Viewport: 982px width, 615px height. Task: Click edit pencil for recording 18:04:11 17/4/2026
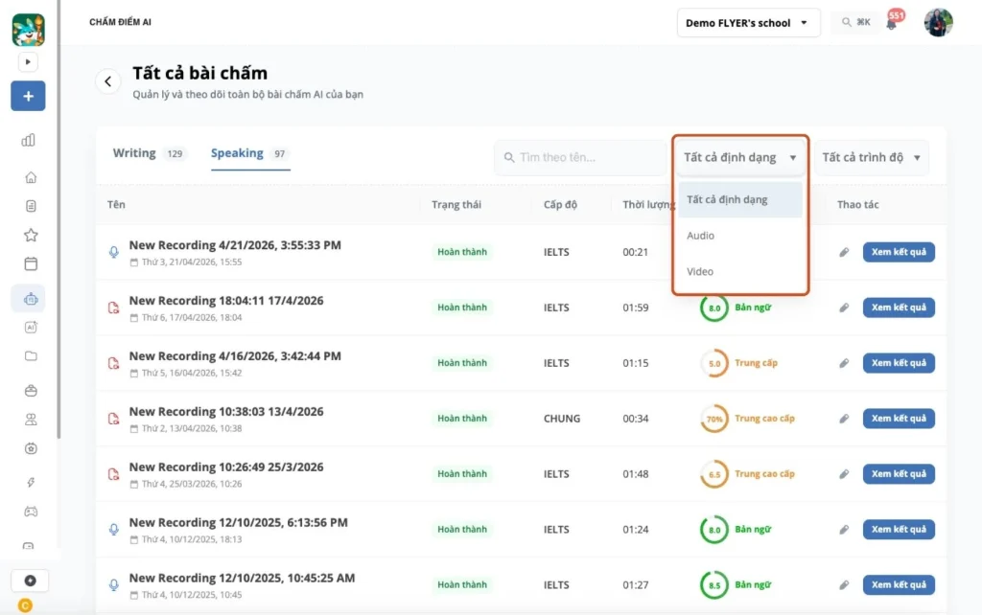coord(844,307)
